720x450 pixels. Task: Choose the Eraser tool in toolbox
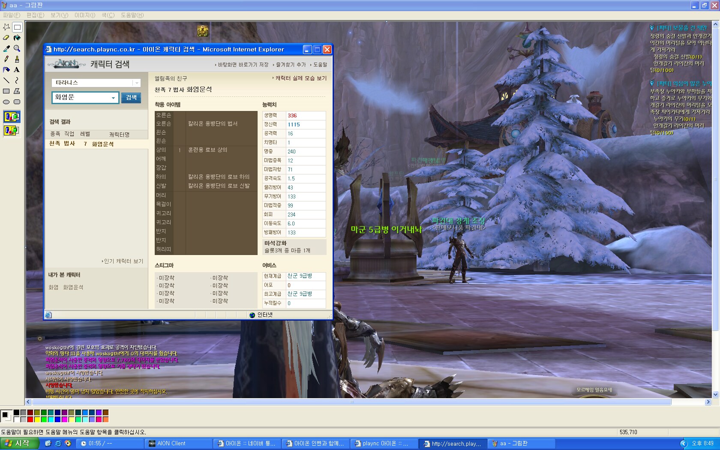tap(6, 38)
